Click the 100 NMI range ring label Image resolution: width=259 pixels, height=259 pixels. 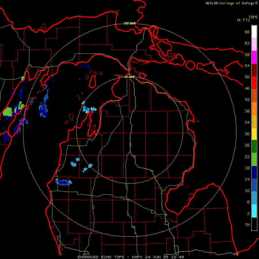129,23
